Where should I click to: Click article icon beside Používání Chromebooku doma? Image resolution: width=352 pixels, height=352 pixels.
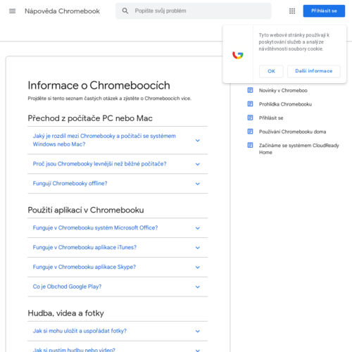click(x=250, y=132)
